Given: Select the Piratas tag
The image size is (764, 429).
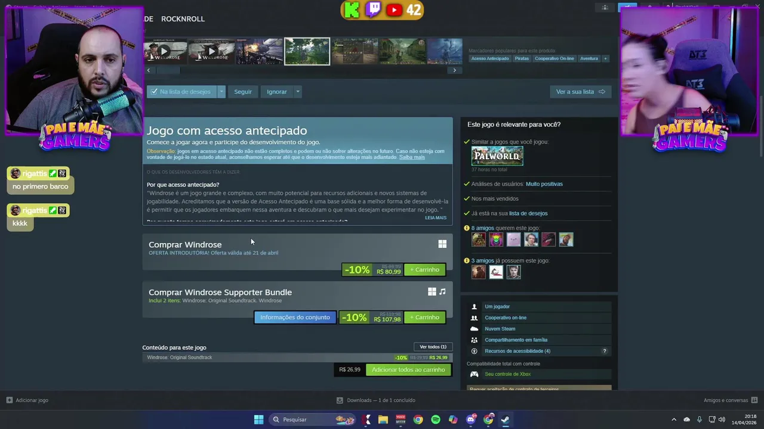Looking at the screenshot, I should click(522, 58).
